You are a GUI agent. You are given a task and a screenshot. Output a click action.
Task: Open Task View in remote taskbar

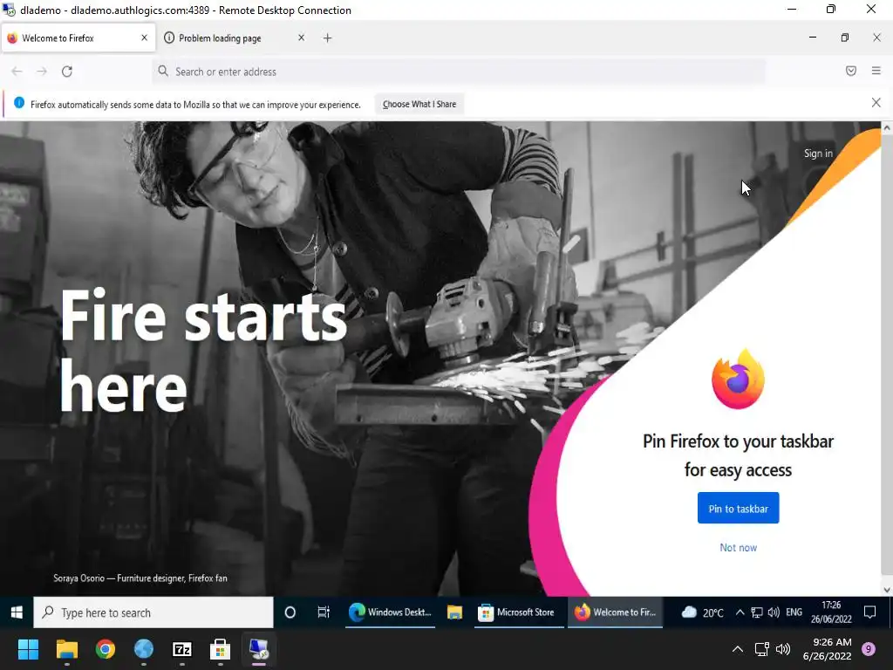(324, 612)
